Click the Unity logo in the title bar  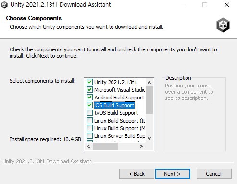coord(4,5)
